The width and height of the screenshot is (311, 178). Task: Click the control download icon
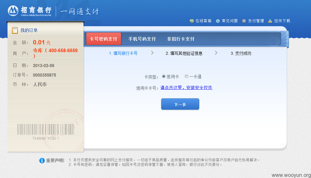click(x=270, y=21)
